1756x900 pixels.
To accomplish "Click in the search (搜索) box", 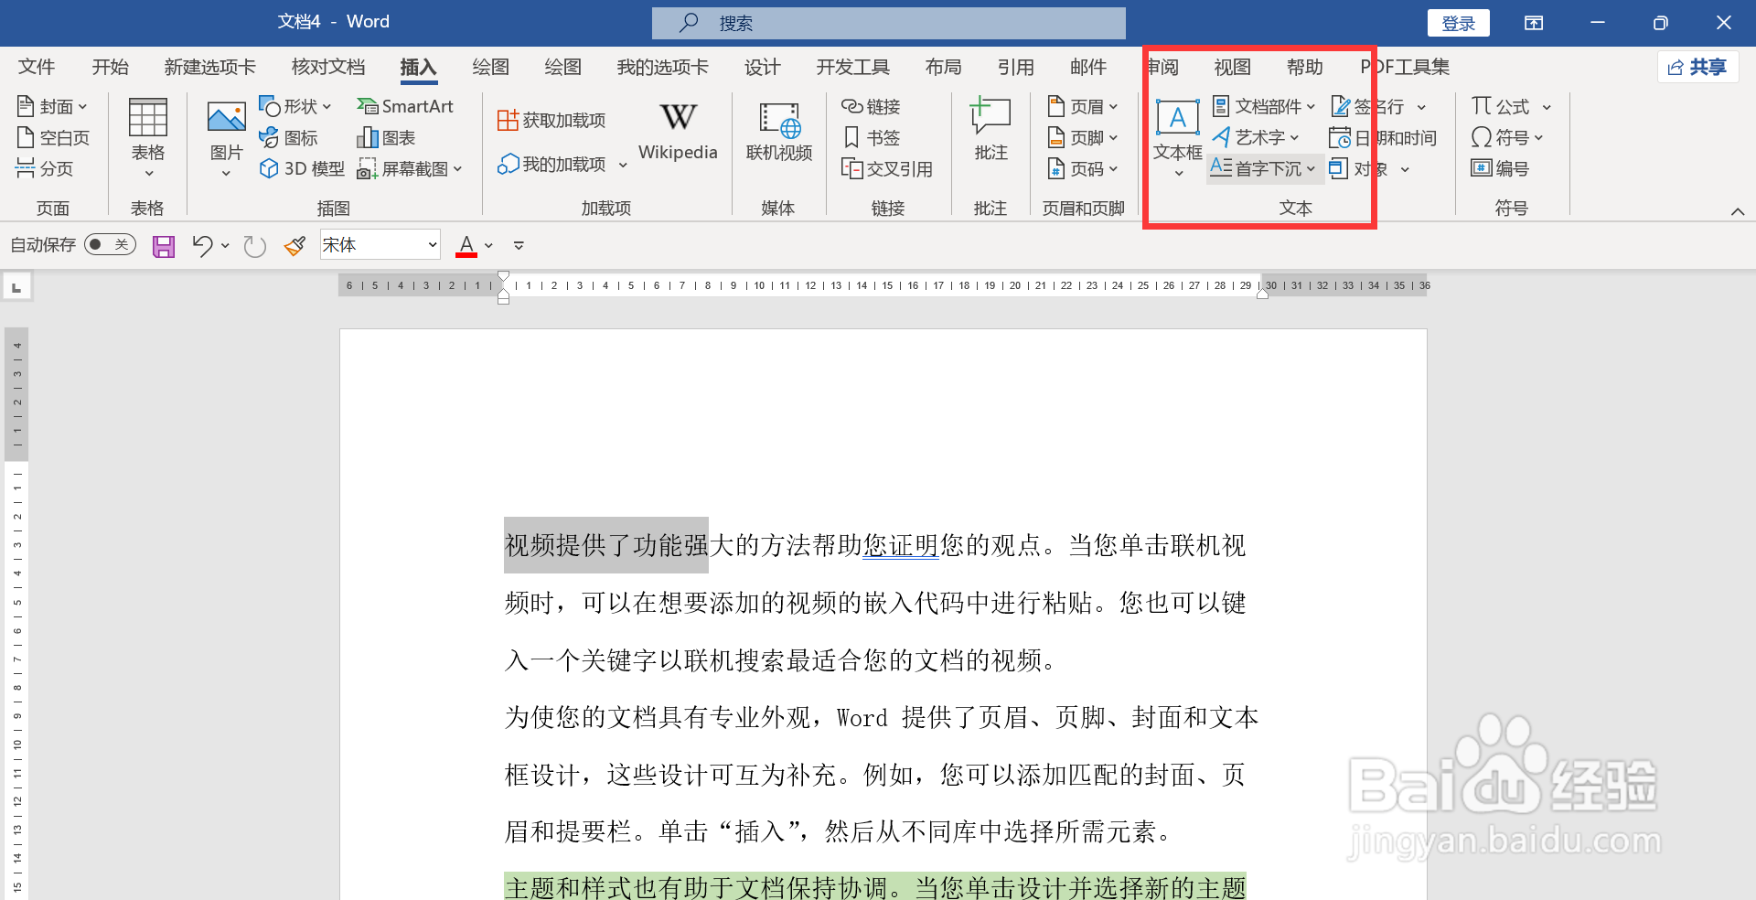I will (888, 23).
